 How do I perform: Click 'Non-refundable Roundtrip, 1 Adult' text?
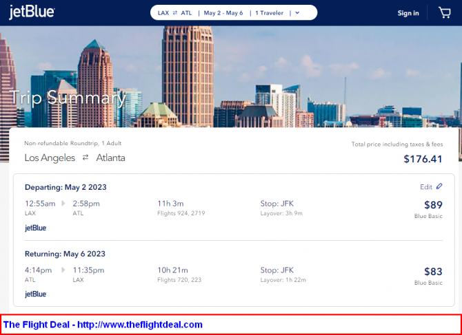pyautogui.click(x=73, y=143)
